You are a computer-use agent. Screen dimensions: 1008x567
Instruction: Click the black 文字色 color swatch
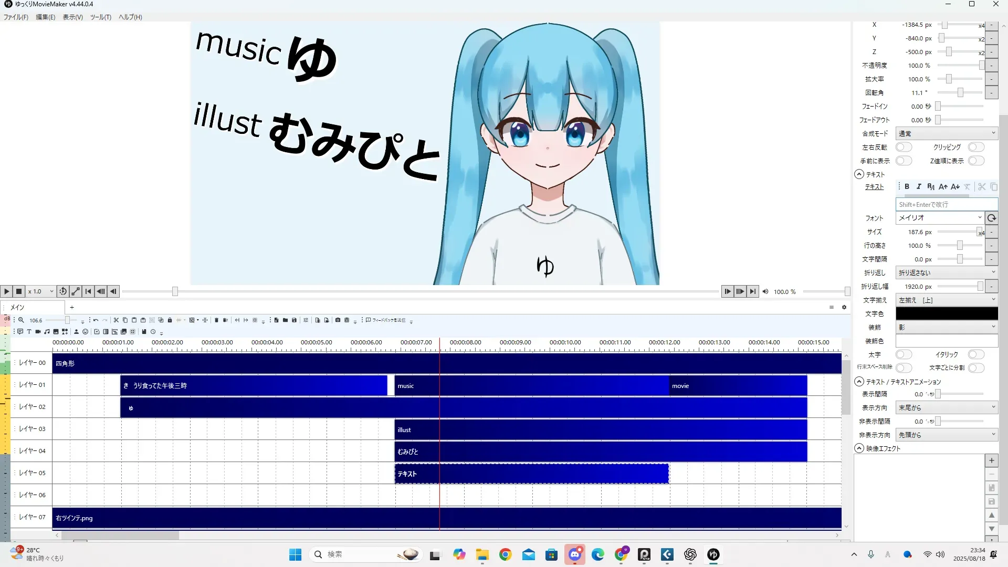pyautogui.click(x=946, y=314)
